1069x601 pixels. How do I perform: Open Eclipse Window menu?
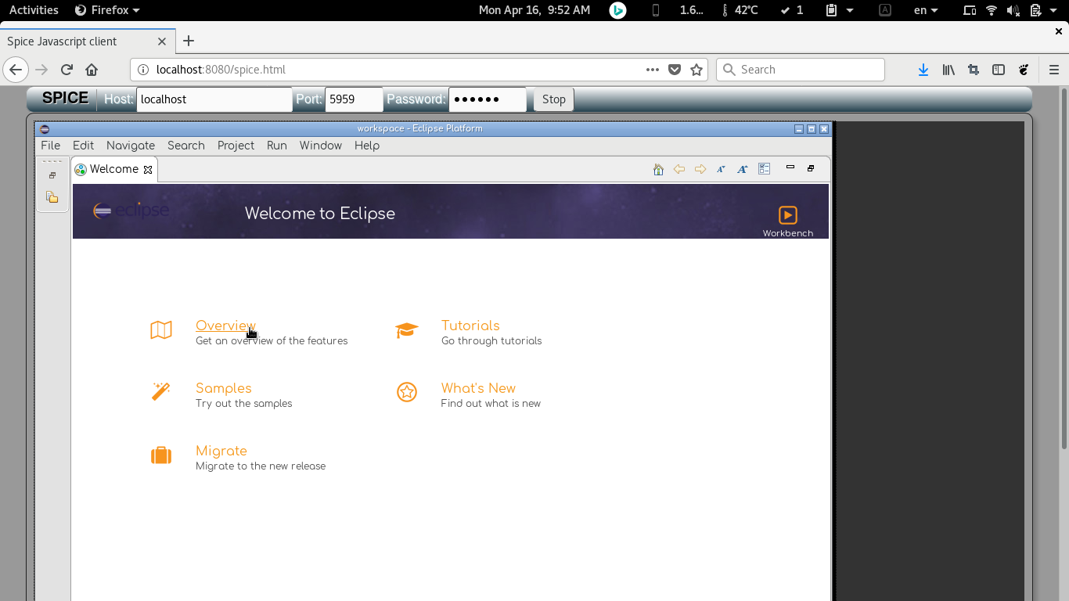(x=321, y=146)
